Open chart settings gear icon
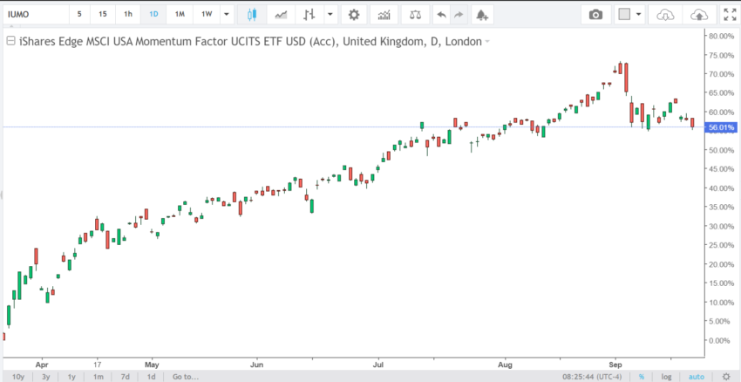This screenshot has width=741, height=382. (354, 14)
